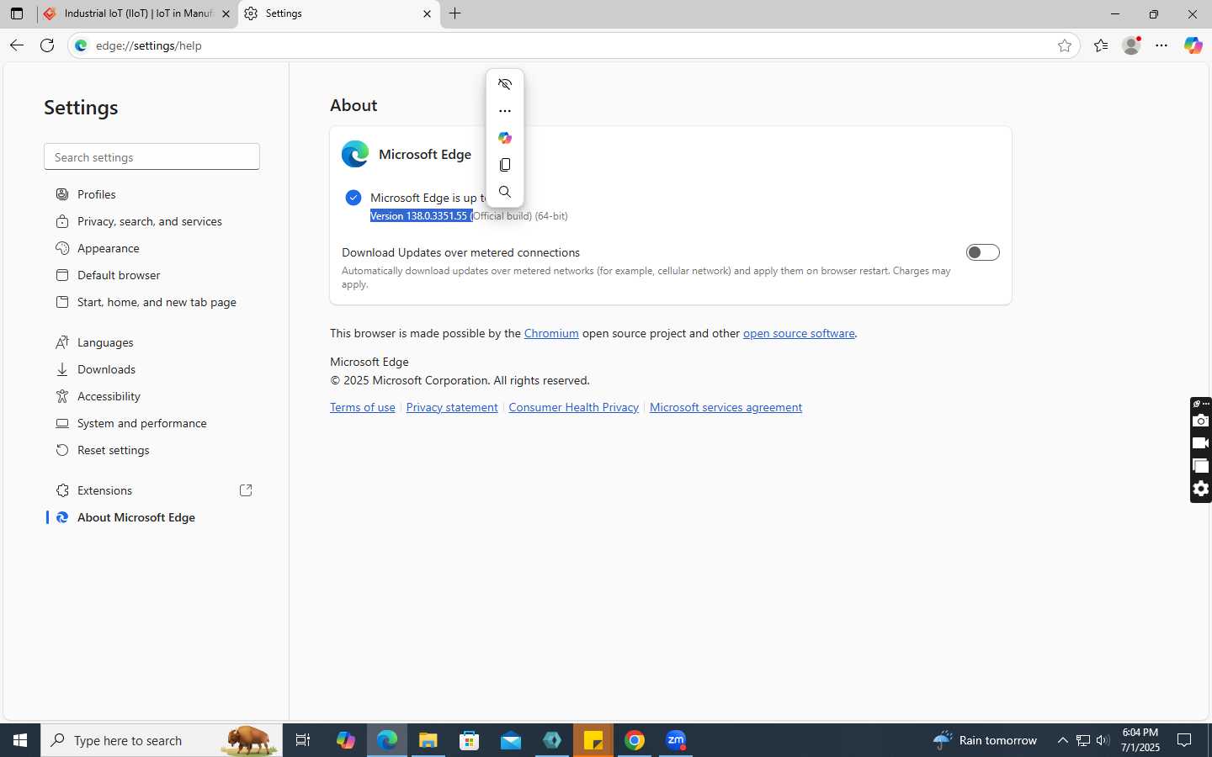The image size is (1212, 757).
Task: Click the highlighted Version 138.0.3351.55 text
Action: (421, 216)
